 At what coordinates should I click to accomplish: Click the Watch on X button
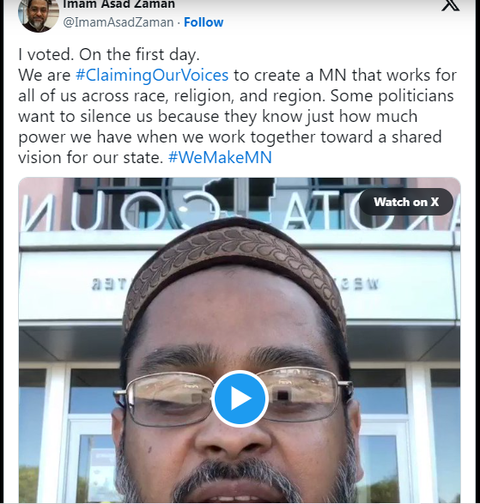[406, 202]
